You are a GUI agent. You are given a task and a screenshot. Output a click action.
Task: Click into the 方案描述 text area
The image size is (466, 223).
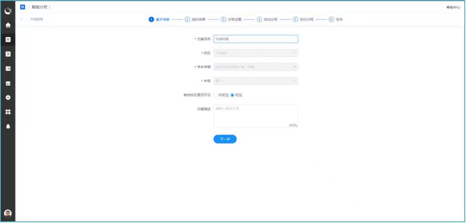(255, 116)
